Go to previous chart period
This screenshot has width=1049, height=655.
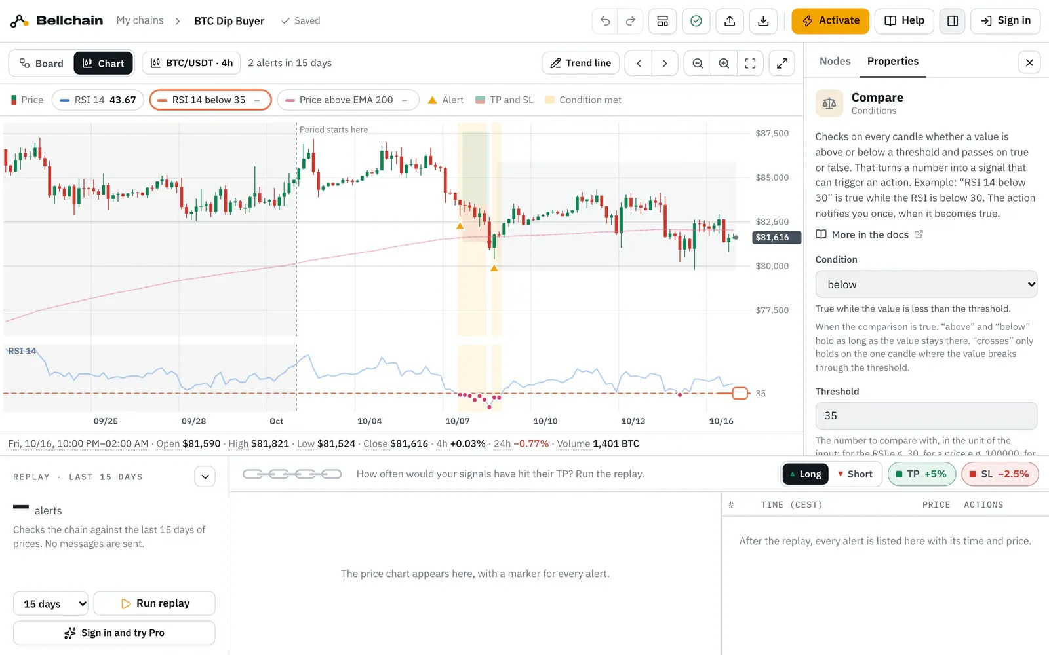pyautogui.click(x=639, y=64)
